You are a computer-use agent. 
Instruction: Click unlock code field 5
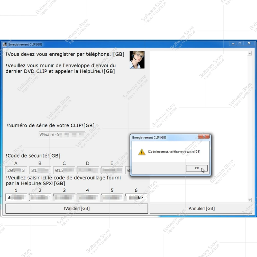112,197
